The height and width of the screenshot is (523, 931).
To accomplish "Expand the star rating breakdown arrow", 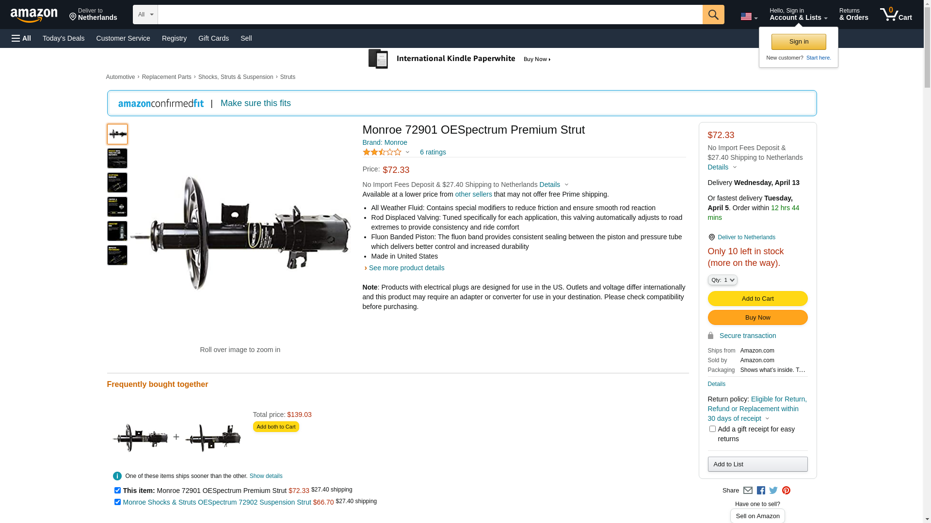I will 407,153.
